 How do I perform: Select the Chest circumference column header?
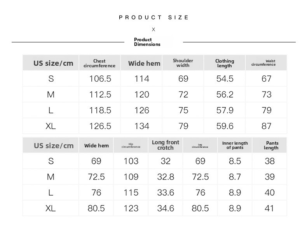click(99, 63)
